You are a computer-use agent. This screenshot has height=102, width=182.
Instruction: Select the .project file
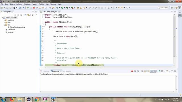coord(11,32)
